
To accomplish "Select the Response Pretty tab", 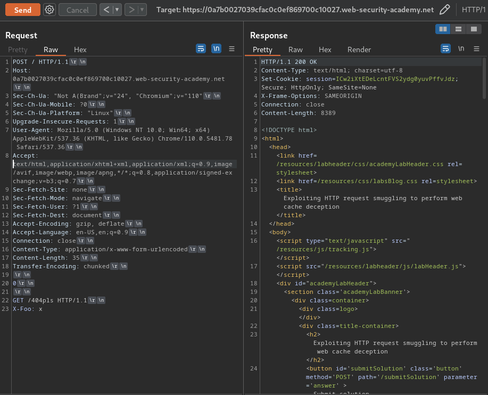I will [x=262, y=50].
